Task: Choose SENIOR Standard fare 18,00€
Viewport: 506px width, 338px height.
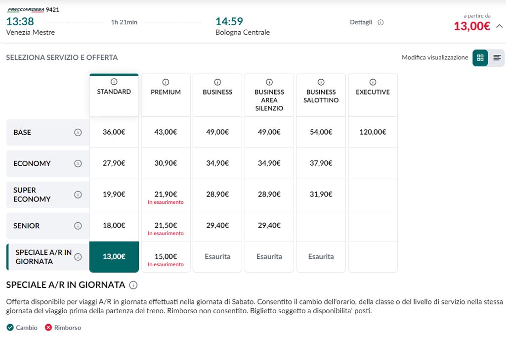Action: (x=114, y=226)
